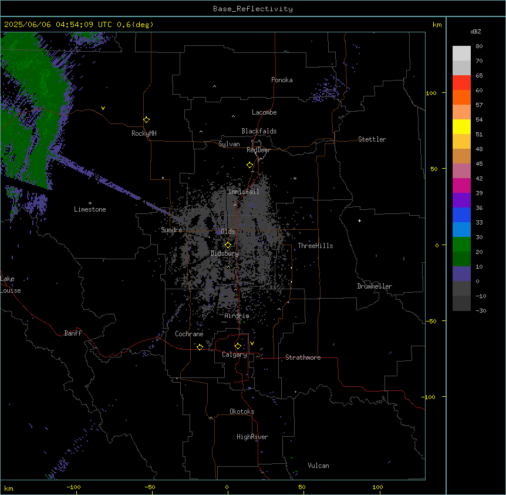Click the Olds label
This screenshot has width=506, height=495.
pyautogui.click(x=228, y=232)
